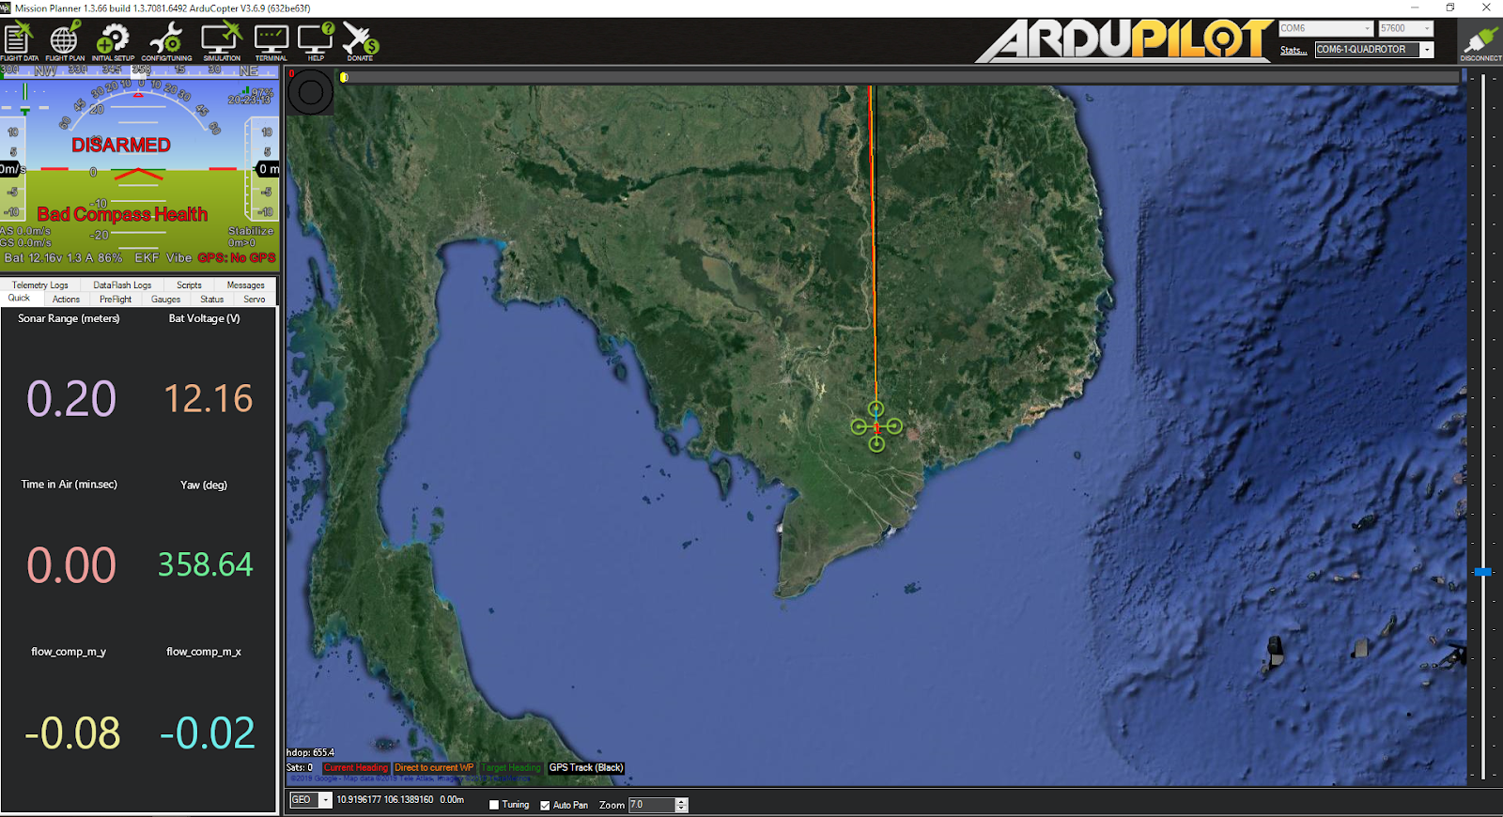Open the DataFlash Logs tab
Viewport: 1503px width, 817px height.
pos(122,285)
